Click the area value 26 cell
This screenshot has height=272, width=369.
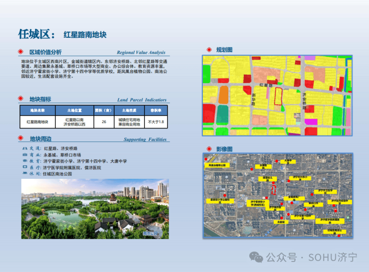104,122
